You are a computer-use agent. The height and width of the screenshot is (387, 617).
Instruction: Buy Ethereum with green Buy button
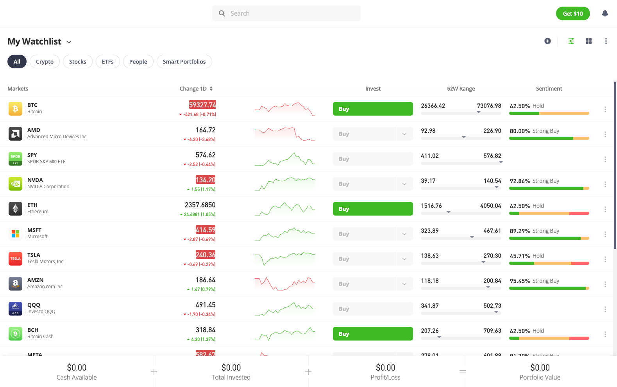coord(373,209)
